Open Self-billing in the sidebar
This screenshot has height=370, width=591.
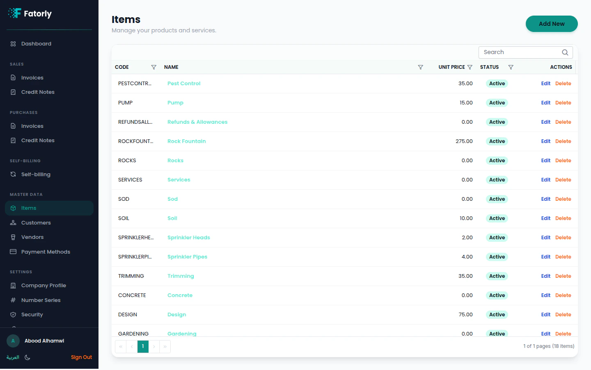[x=49, y=175]
